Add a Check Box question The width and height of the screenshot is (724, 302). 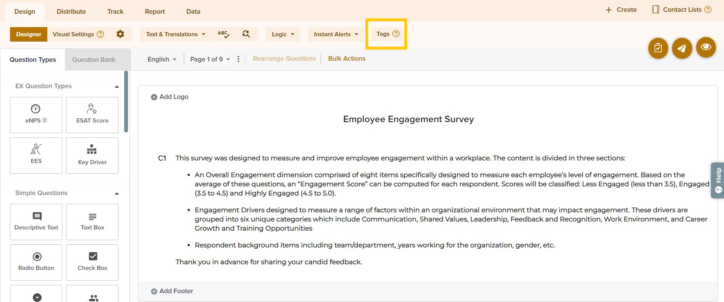click(92, 262)
